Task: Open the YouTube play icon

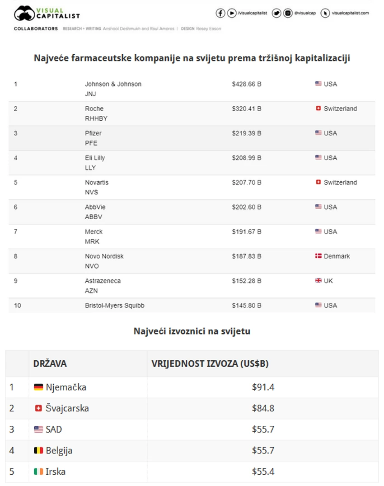Action: pos(232,13)
